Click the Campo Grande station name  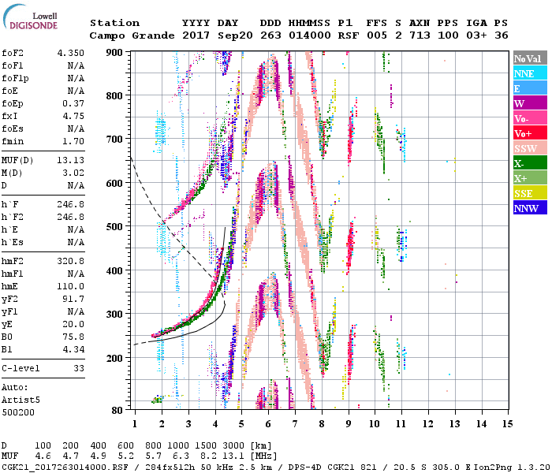click(132, 35)
